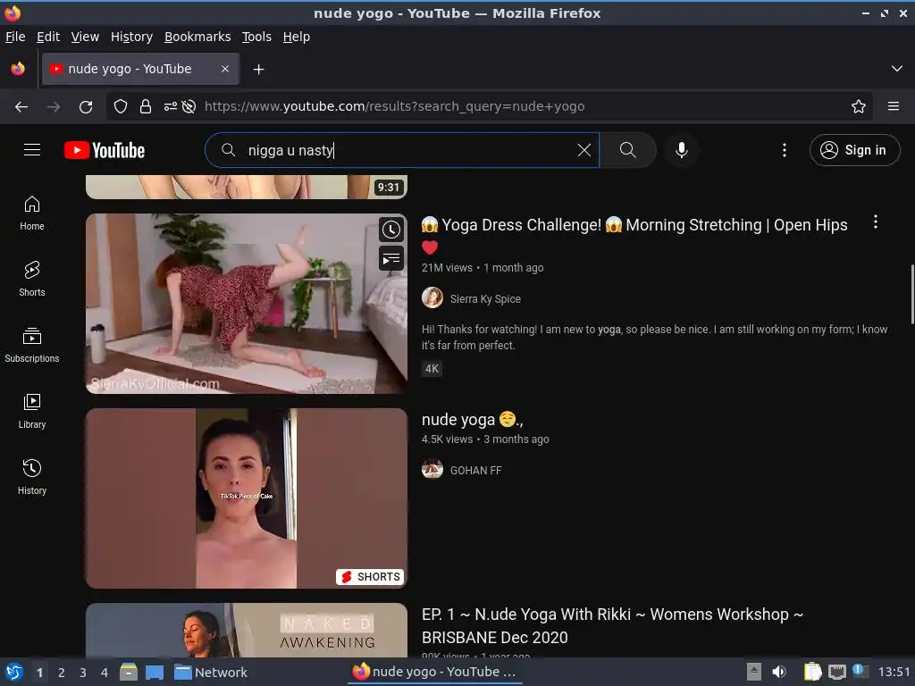Click the Yoga Dress Challenge video thumbnail
This screenshot has width=915, height=686.
tap(247, 304)
